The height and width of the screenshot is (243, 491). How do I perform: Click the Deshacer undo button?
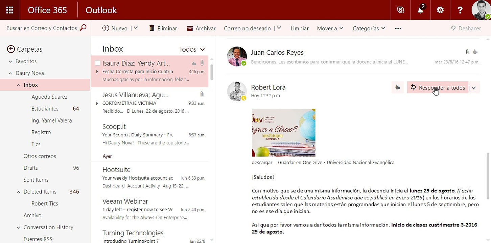pos(466,28)
